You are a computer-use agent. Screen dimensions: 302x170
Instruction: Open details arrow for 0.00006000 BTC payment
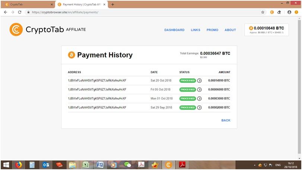(x=199, y=89)
